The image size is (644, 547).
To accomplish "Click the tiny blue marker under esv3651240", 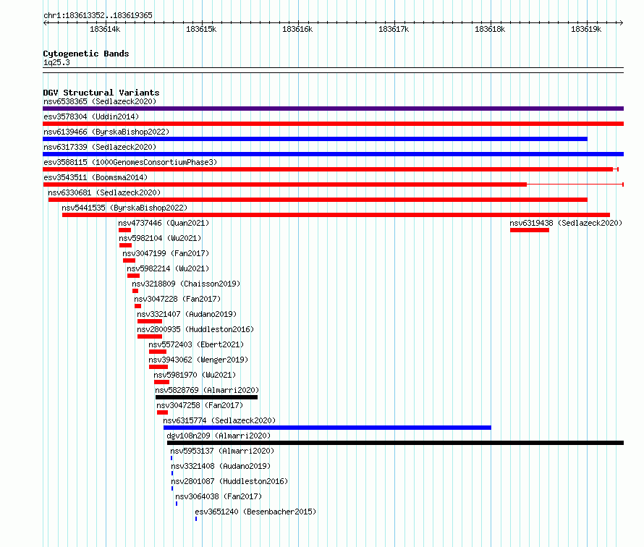I will click(x=196, y=519).
